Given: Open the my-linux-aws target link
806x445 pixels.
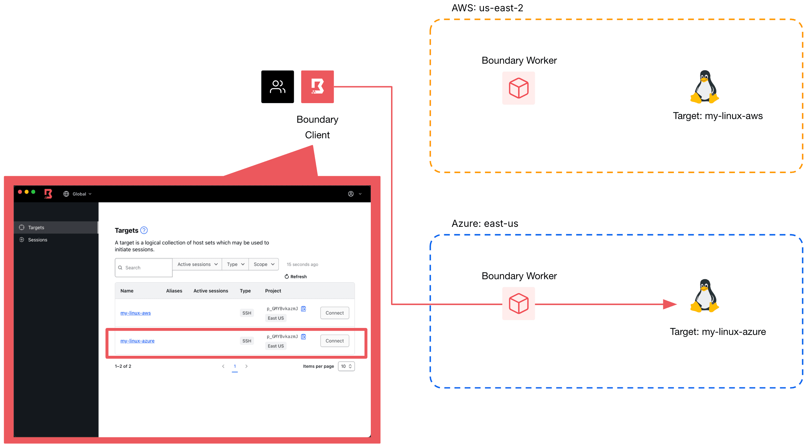Looking at the screenshot, I should click(x=135, y=313).
